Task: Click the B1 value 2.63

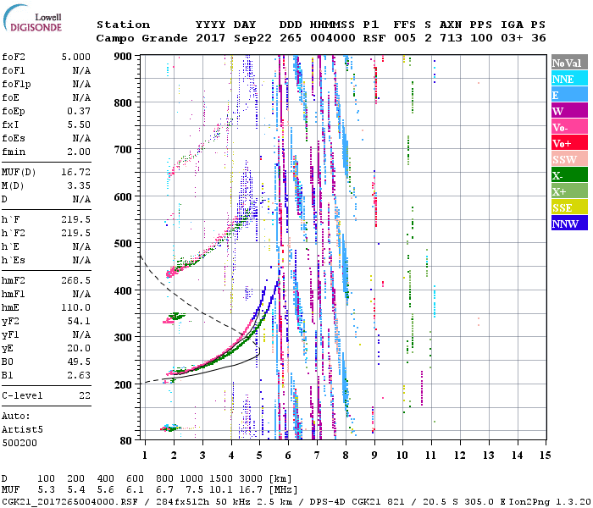Action: 79,375
